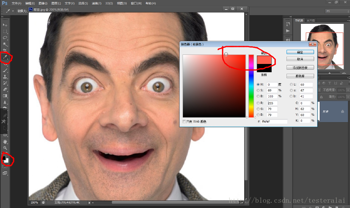The width and height of the screenshot is (350, 208).
Task: Open 图像(I) menu
Action: click(43, 3)
